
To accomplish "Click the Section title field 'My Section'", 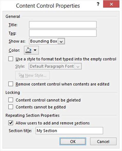I will pos(69,131).
